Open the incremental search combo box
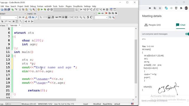This screenshot has height=106, width=189. pyautogui.click(x=9, y=18)
